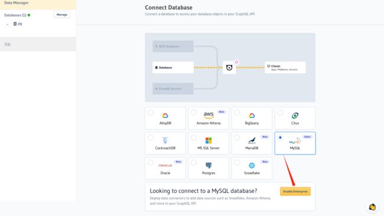Click the REST Endpoints box in diagram

[x=173, y=46]
